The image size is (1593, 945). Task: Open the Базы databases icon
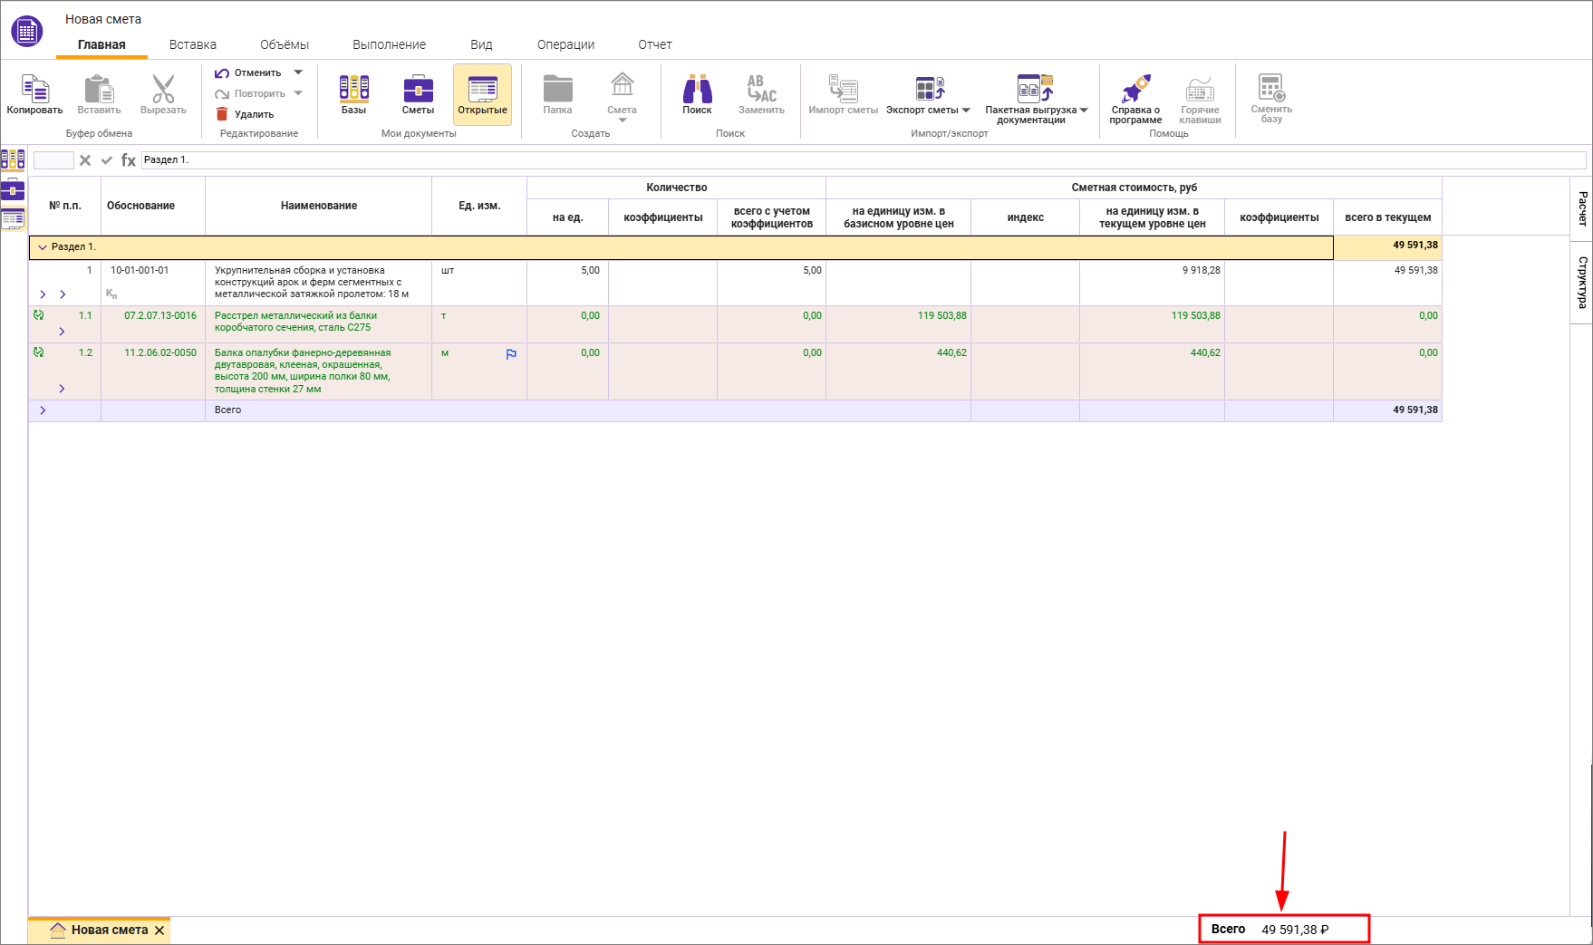tap(353, 89)
